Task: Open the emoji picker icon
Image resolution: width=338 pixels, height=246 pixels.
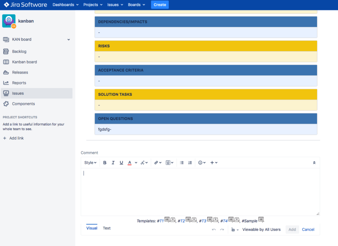Action: coord(200,162)
